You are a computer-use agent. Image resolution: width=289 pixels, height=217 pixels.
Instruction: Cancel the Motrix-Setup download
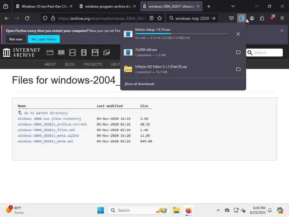click(x=238, y=34)
